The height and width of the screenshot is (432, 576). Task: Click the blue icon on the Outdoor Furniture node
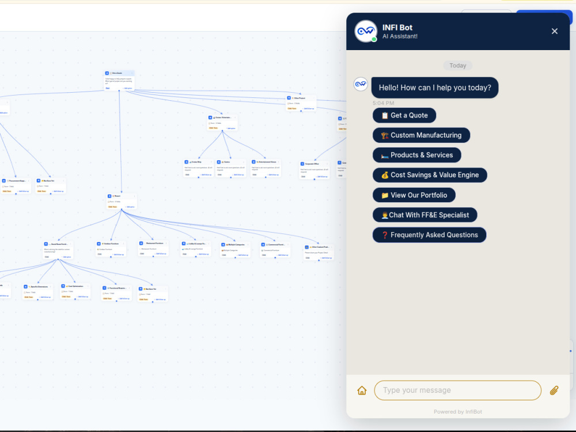(99, 244)
